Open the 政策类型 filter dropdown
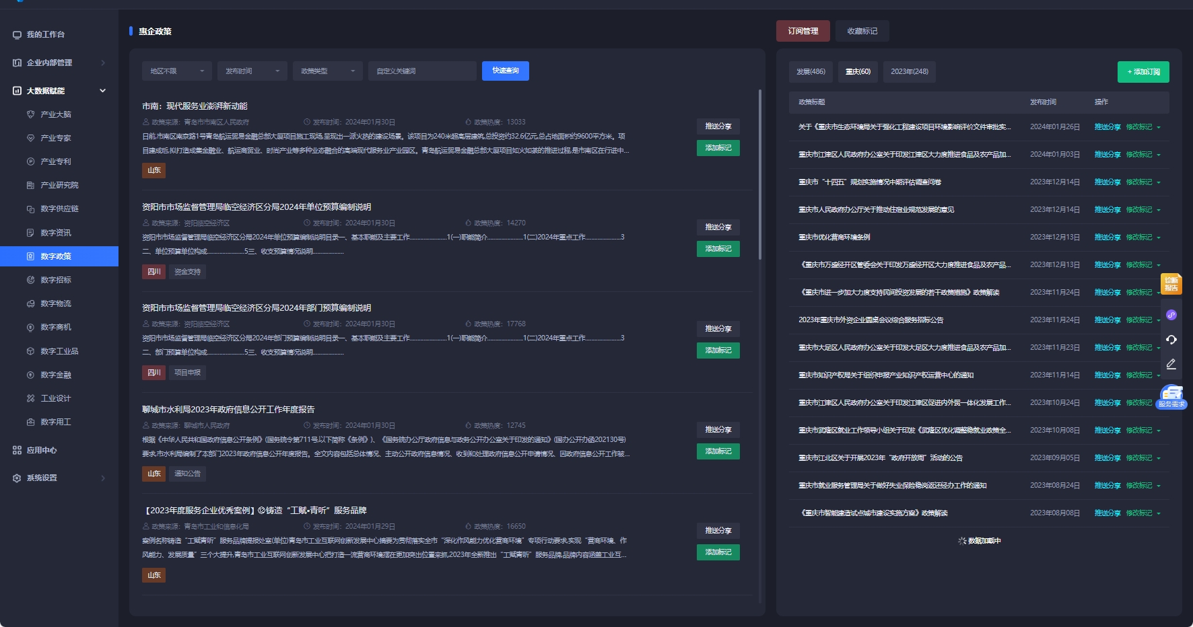 (x=328, y=71)
